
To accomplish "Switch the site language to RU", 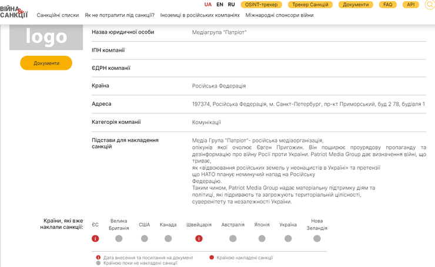I will pos(232,5).
